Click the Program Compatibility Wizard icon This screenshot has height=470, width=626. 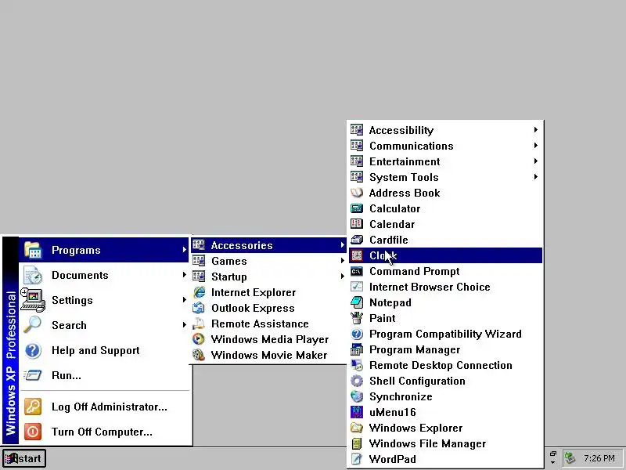357,334
